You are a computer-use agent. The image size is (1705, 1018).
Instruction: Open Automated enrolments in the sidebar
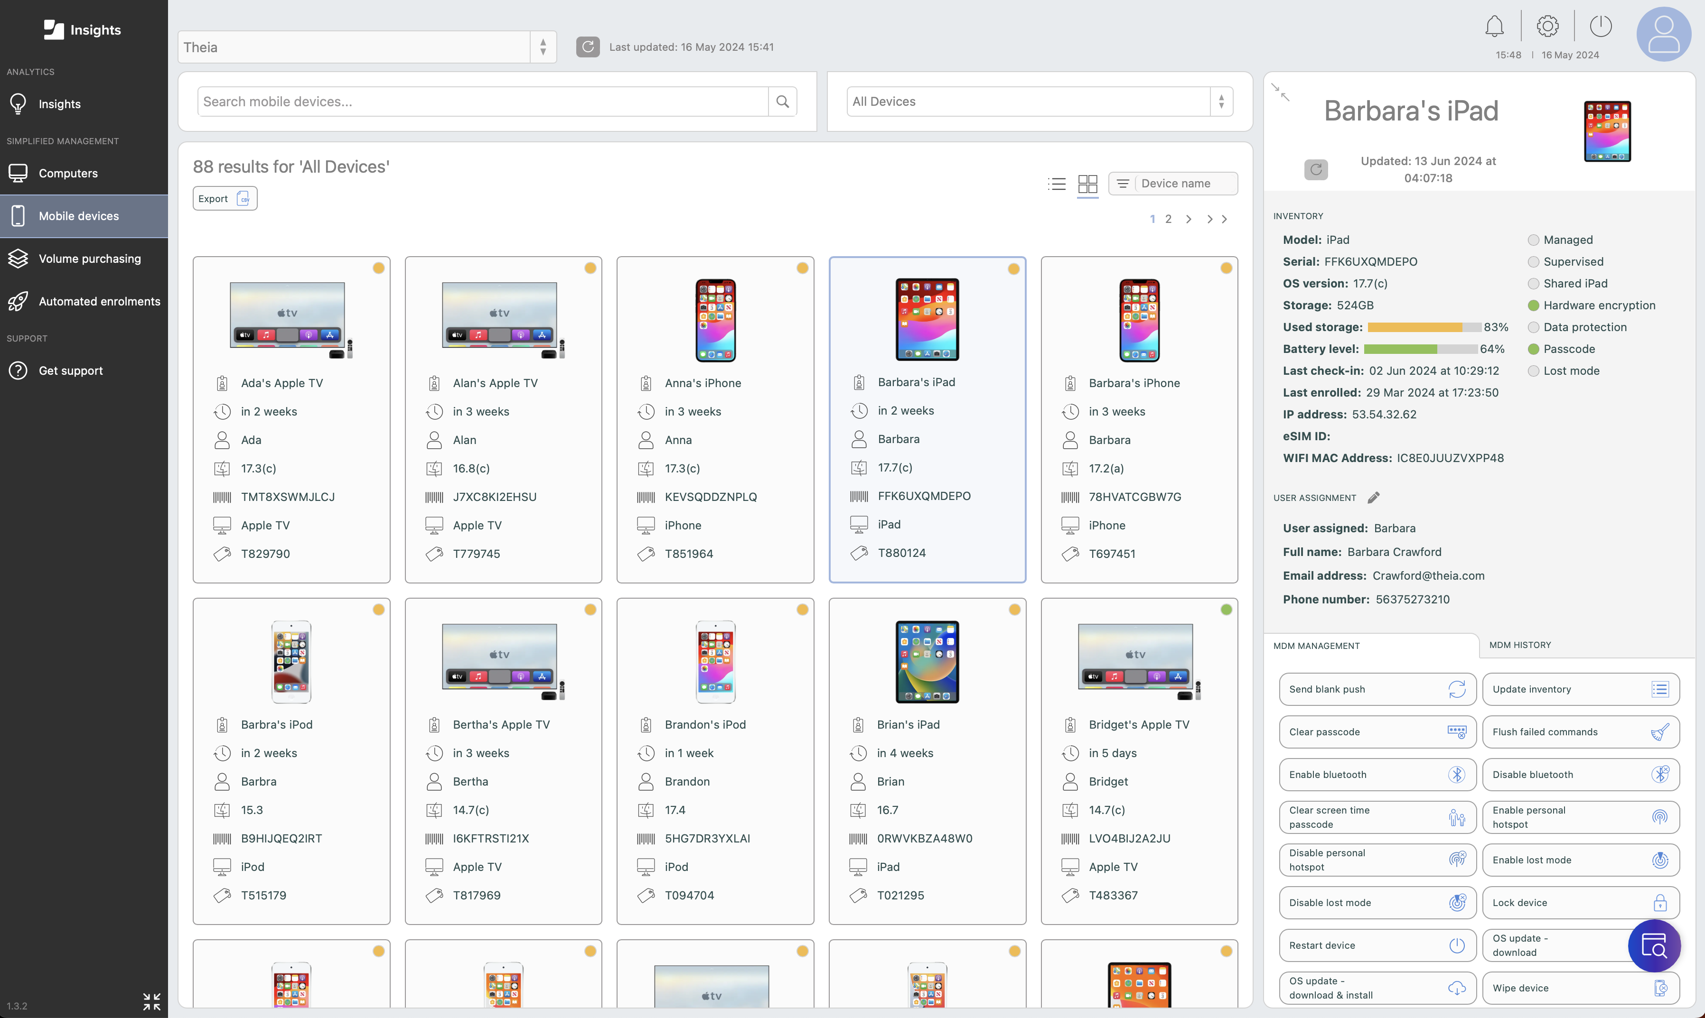[84, 301]
